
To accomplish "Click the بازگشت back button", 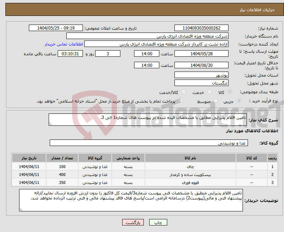I will [x=133, y=222].
